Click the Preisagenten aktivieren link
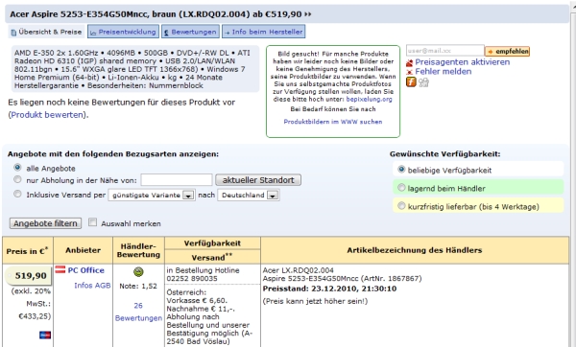This screenshot has height=347, width=576. 462,62
